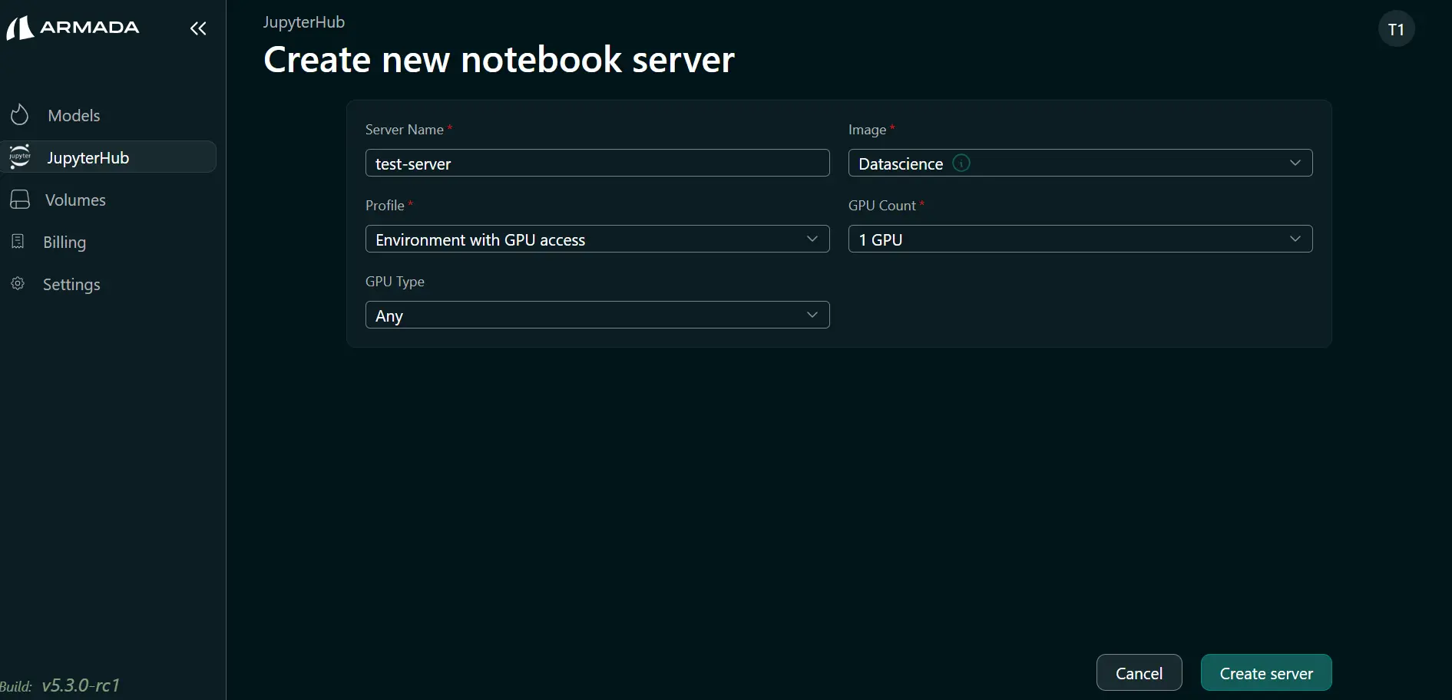Open the T1 user avatar menu
This screenshot has width=1452, height=700.
pyautogui.click(x=1396, y=29)
